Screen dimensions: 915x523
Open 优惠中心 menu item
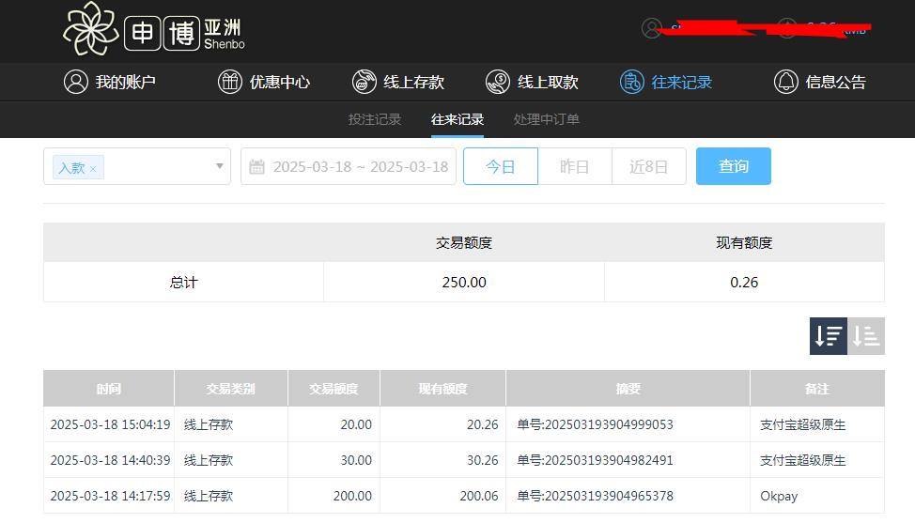[x=264, y=83]
